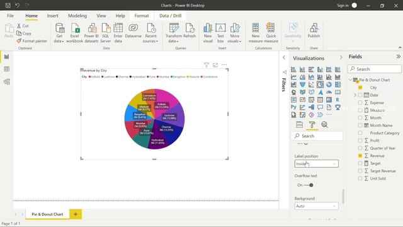Open the Transform data dropdown
Screen dimensions: 403x227
pyautogui.click(x=174, y=33)
